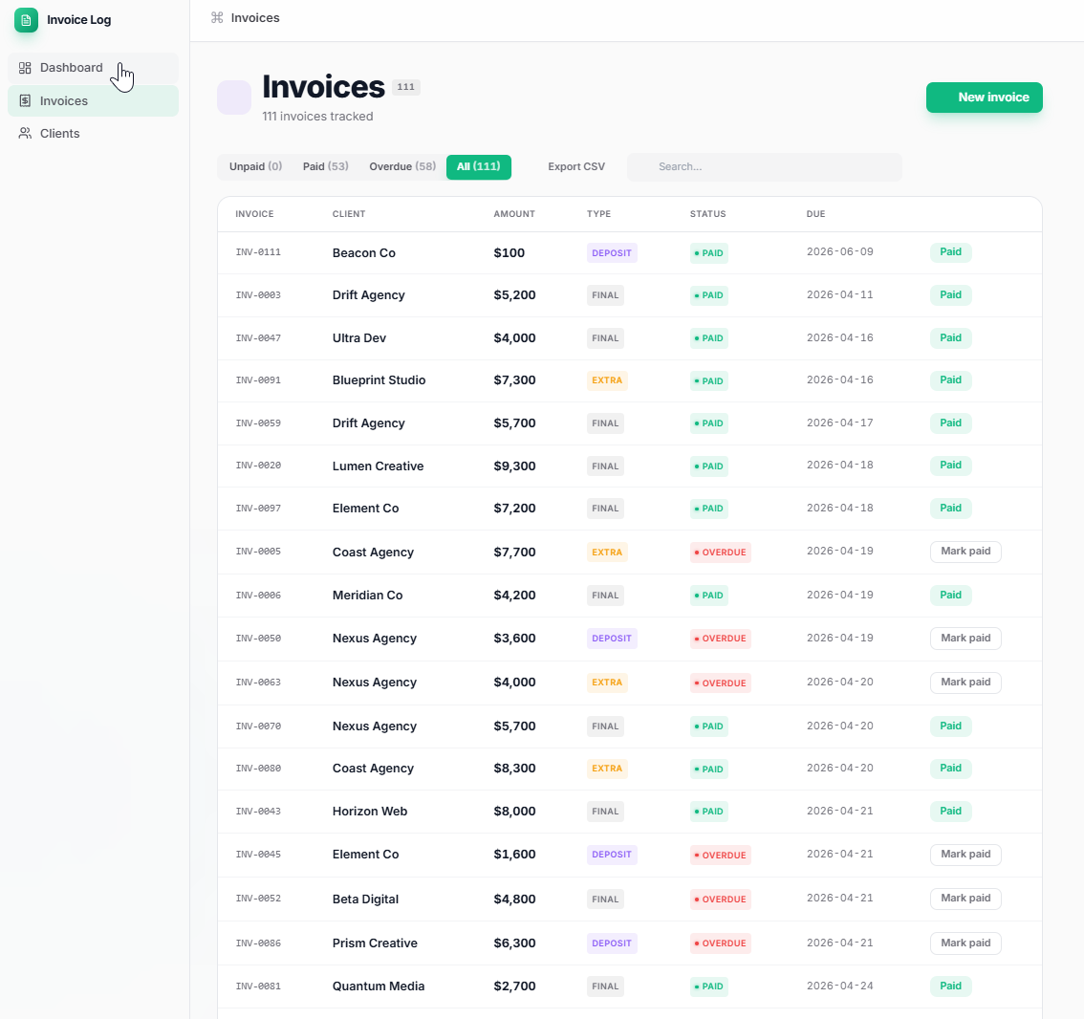1084x1019 pixels.
Task: Click Export CSV
Action: tap(576, 166)
